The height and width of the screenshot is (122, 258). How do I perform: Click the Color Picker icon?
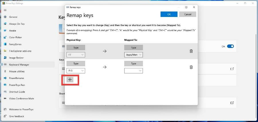(x=5, y=37)
